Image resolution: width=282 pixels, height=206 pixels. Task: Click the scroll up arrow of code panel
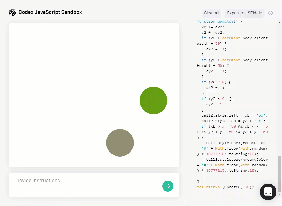[280, 22]
